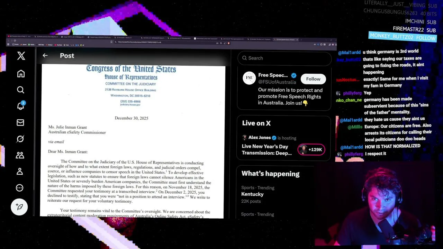Reload the page in browser toolbar
443x249 pixels.
point(15,40)
